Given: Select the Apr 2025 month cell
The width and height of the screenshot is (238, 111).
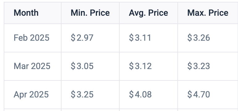Looking at the screenshot, I should pos(32,95).
